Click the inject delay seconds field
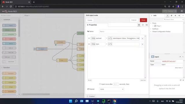 coord(116,84)
